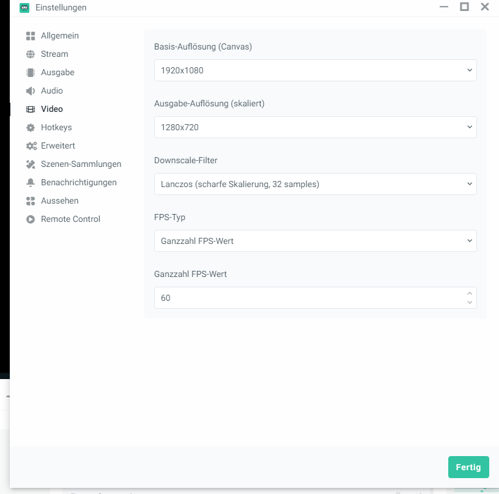Maximize the Einstellungen window
This screenshot has height=494, width=499.
(464, 7)
